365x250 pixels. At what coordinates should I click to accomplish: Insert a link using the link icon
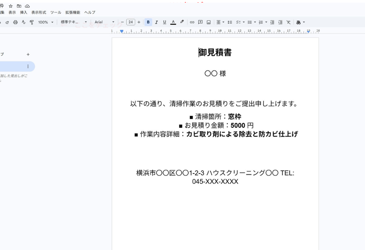[x=192, y=22]
